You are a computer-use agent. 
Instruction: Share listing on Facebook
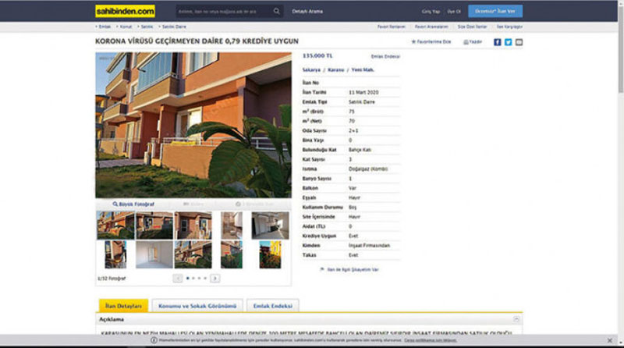tap(498, 42)
